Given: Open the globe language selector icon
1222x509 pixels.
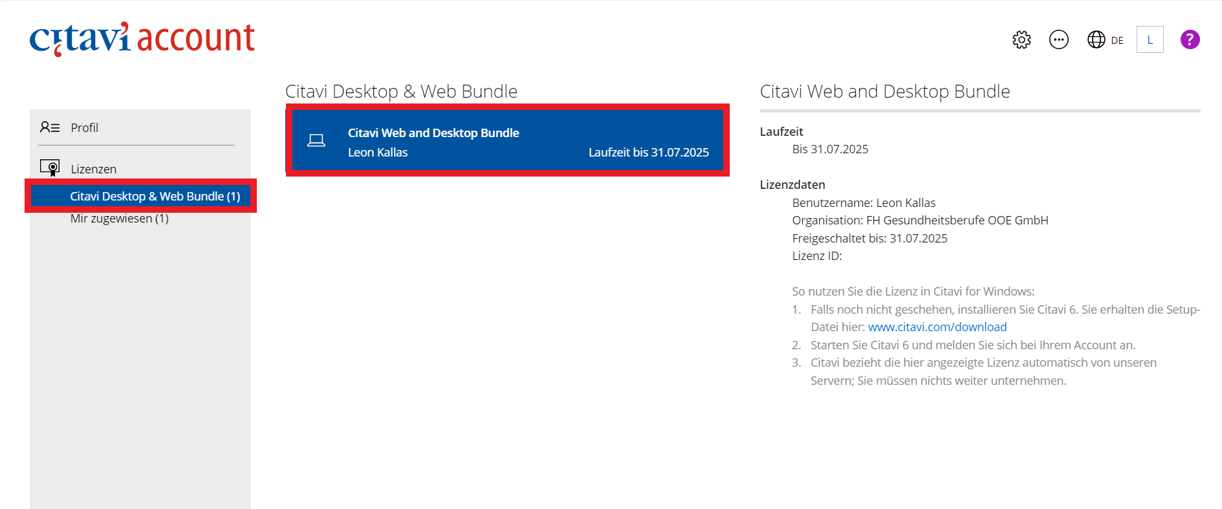Looking at the screenshot, I should pyautogui.click(x=1097, y=40).
